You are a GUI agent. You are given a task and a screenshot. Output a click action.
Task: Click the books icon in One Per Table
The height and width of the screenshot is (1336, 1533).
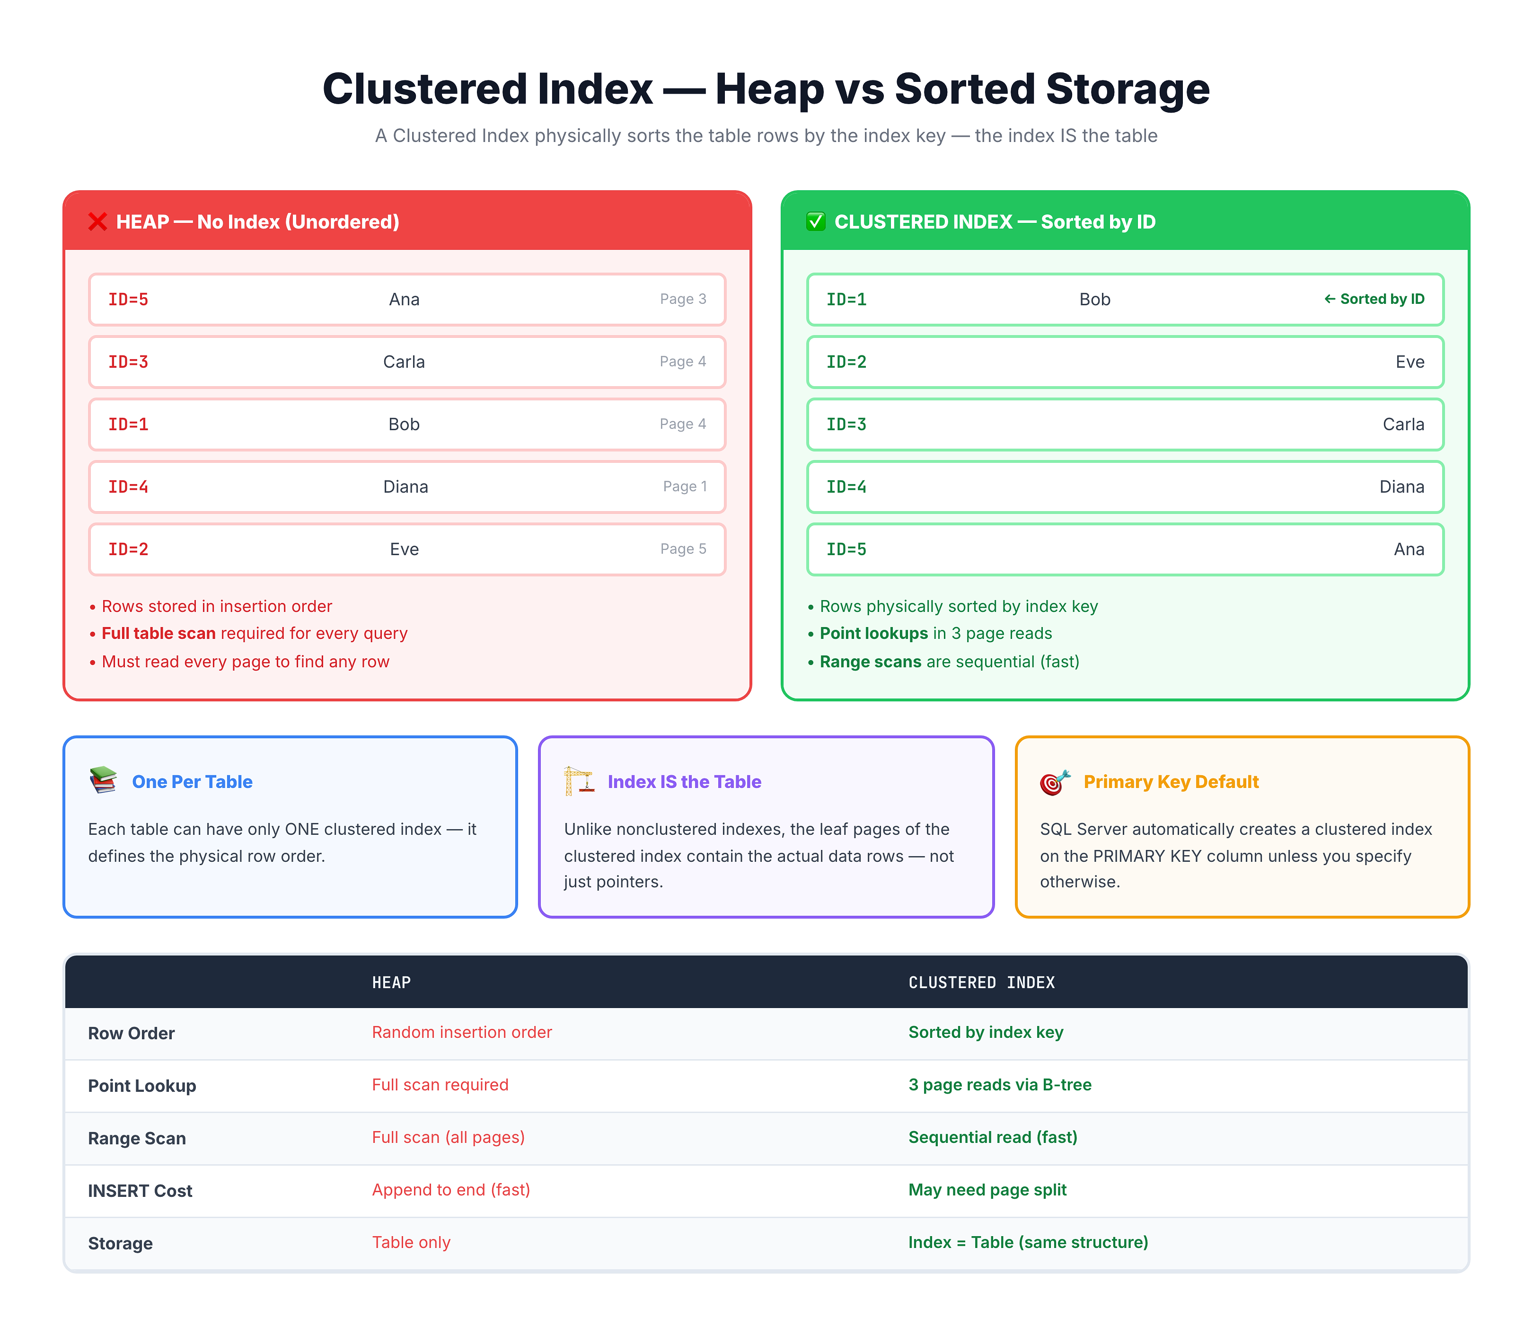point(104,780)
